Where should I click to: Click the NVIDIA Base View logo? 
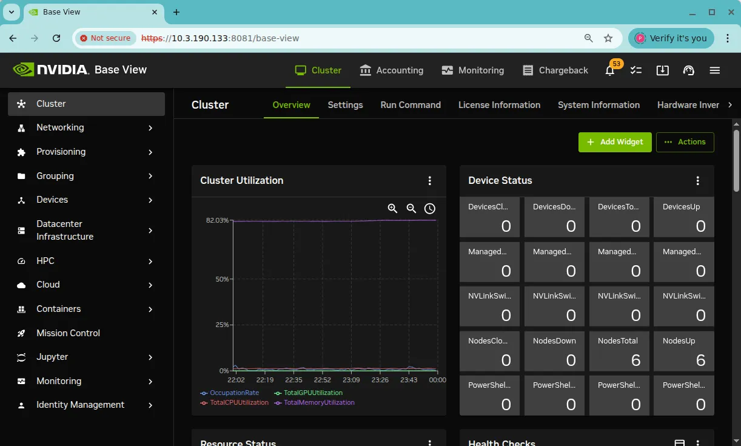point(79,70)
